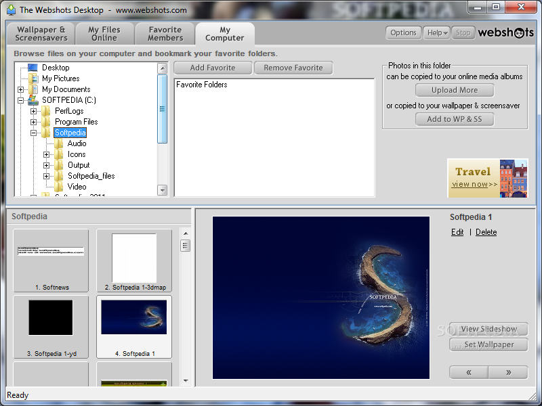Click the Edit link for Softpedia 1
The height and width of the screenshot is (406, 542).
(457, 232)
